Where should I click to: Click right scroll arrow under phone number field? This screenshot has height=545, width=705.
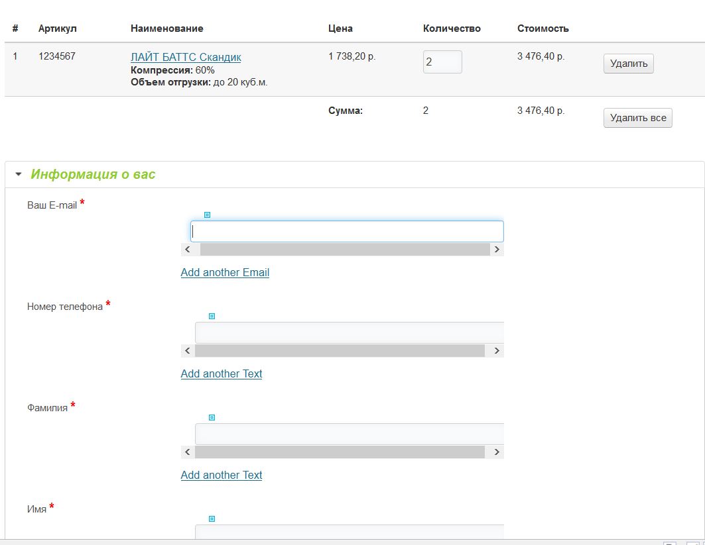click(x=497, y=351)
